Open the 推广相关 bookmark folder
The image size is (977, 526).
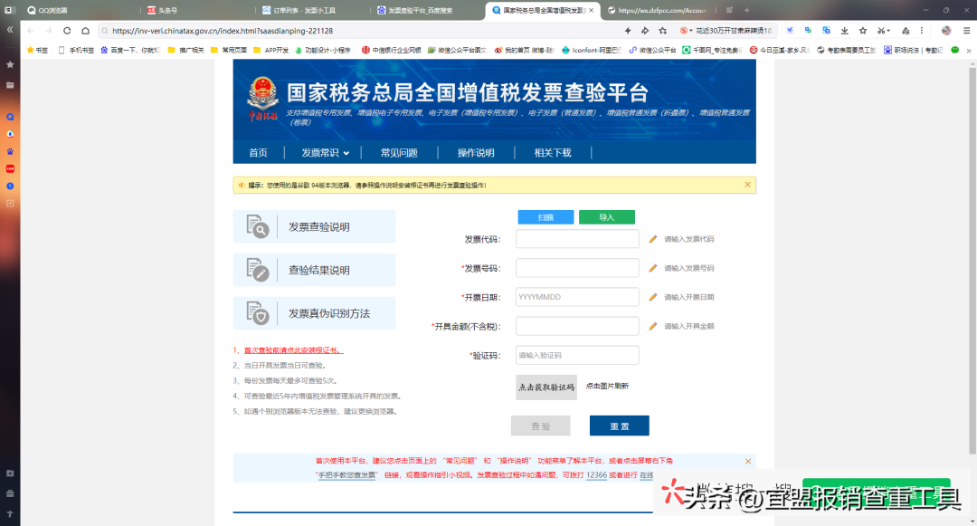[x=185, y=51]
